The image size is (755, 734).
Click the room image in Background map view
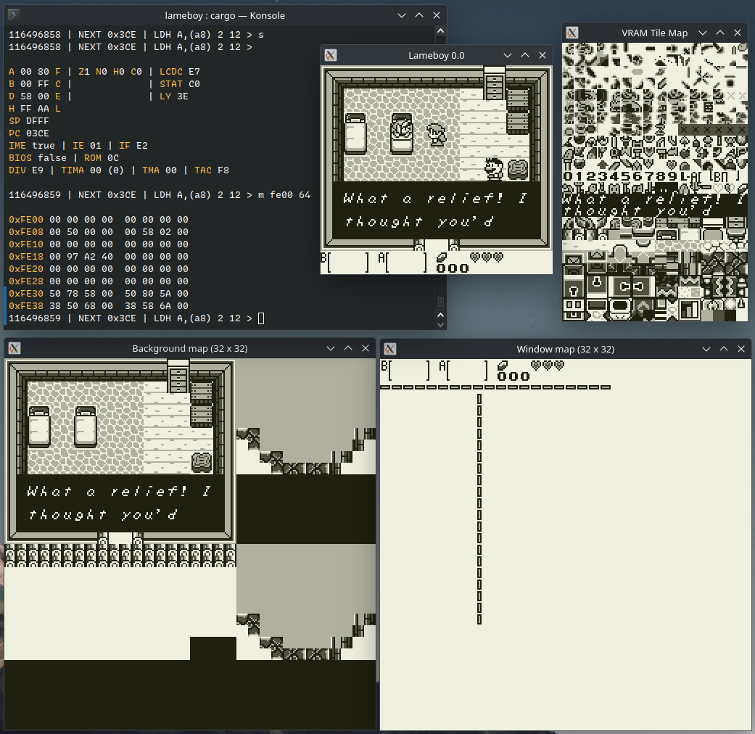pyautogui.click(x=120, y=451)
